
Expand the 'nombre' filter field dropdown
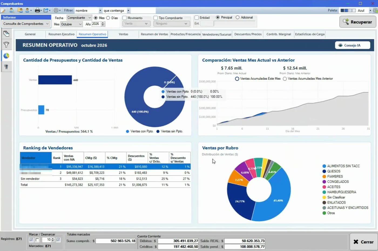(x=100, y=11)
